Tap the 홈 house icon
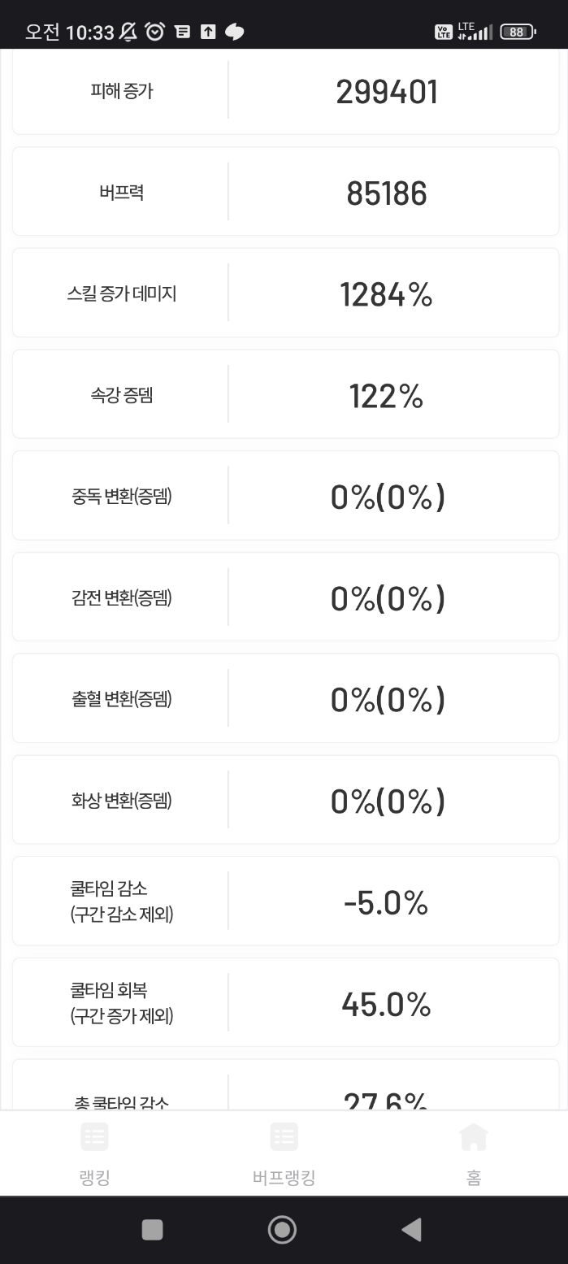 tap(473, 1136)
